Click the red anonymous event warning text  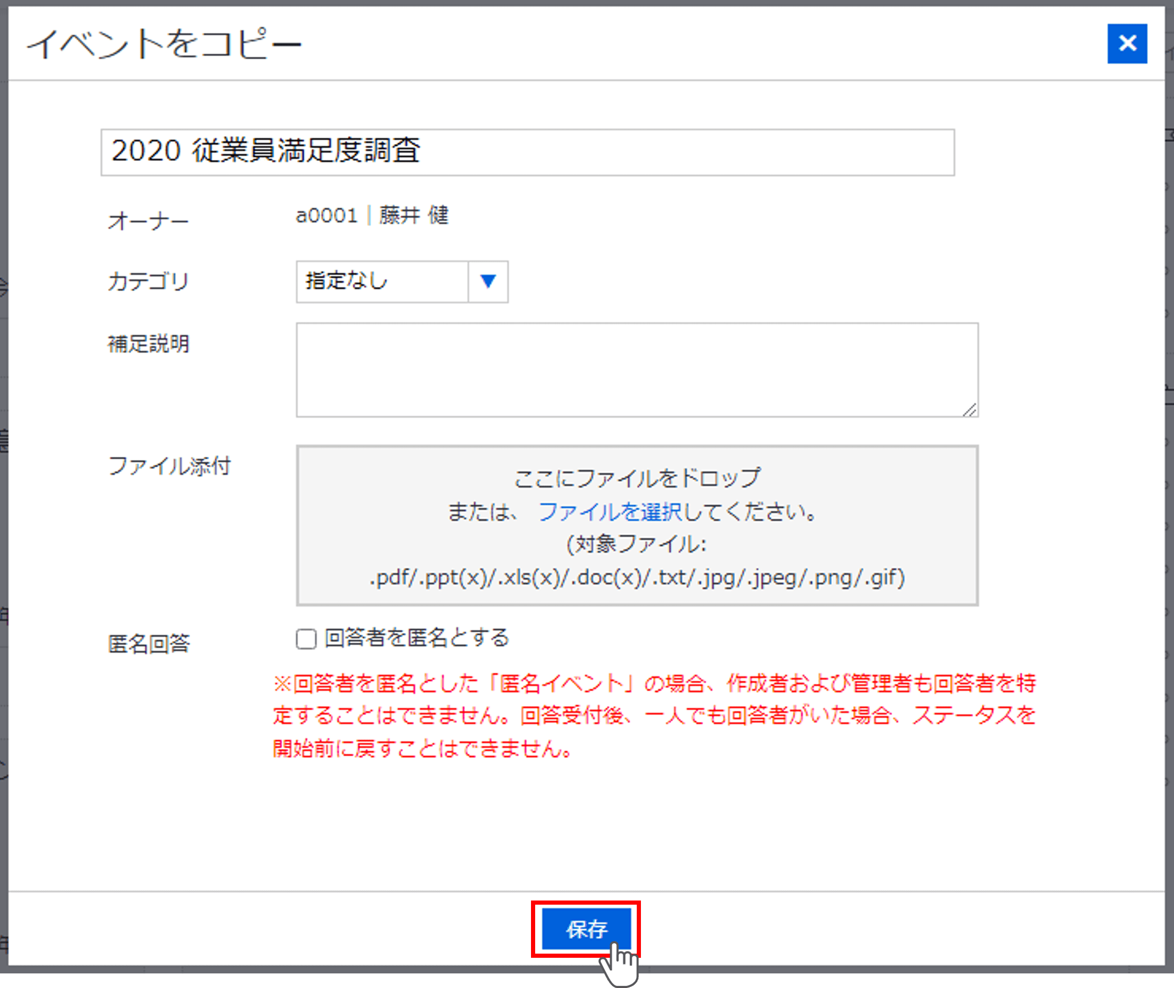point(653,715)
